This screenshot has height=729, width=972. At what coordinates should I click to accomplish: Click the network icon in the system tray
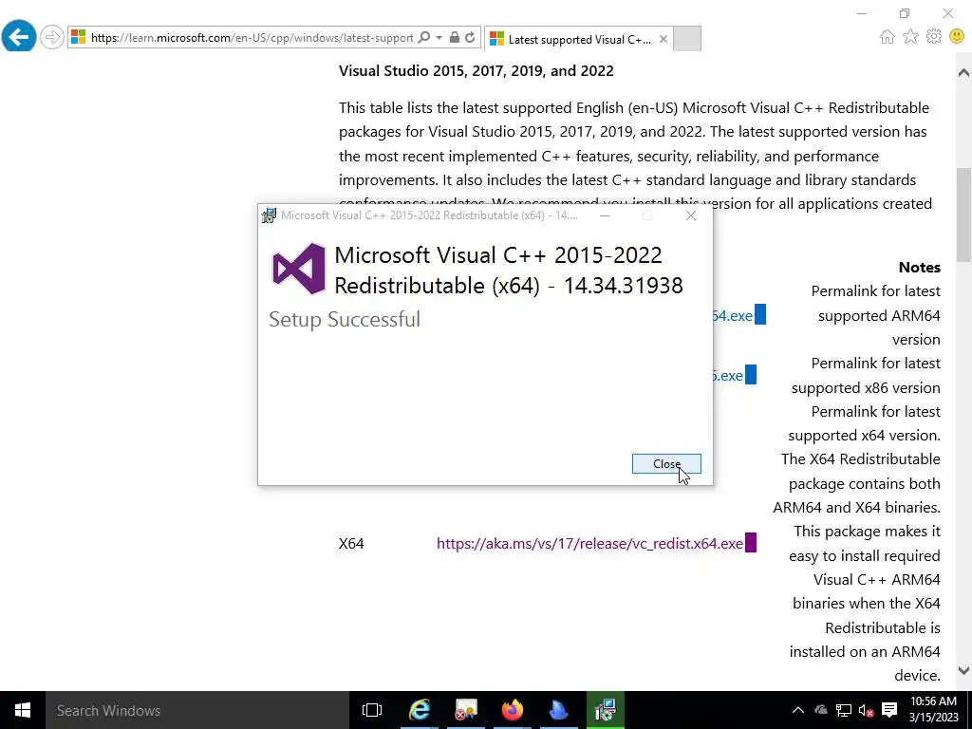point(844,710)
